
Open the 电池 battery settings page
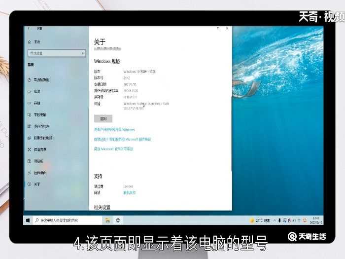(x=34, y=91)
